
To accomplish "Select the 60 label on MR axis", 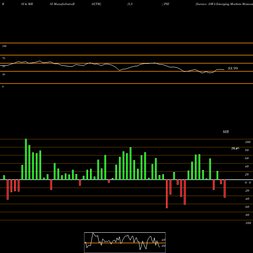I will click(247, 158).
